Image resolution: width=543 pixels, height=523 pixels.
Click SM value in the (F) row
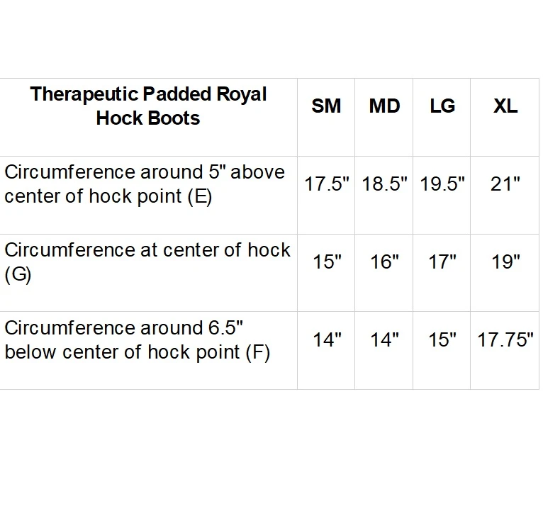point(327,340)
